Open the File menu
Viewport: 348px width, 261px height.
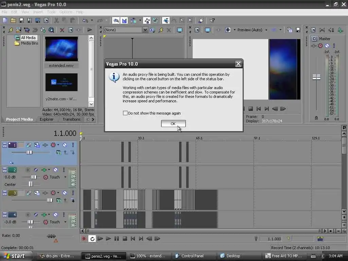click(x=4, y=12)
